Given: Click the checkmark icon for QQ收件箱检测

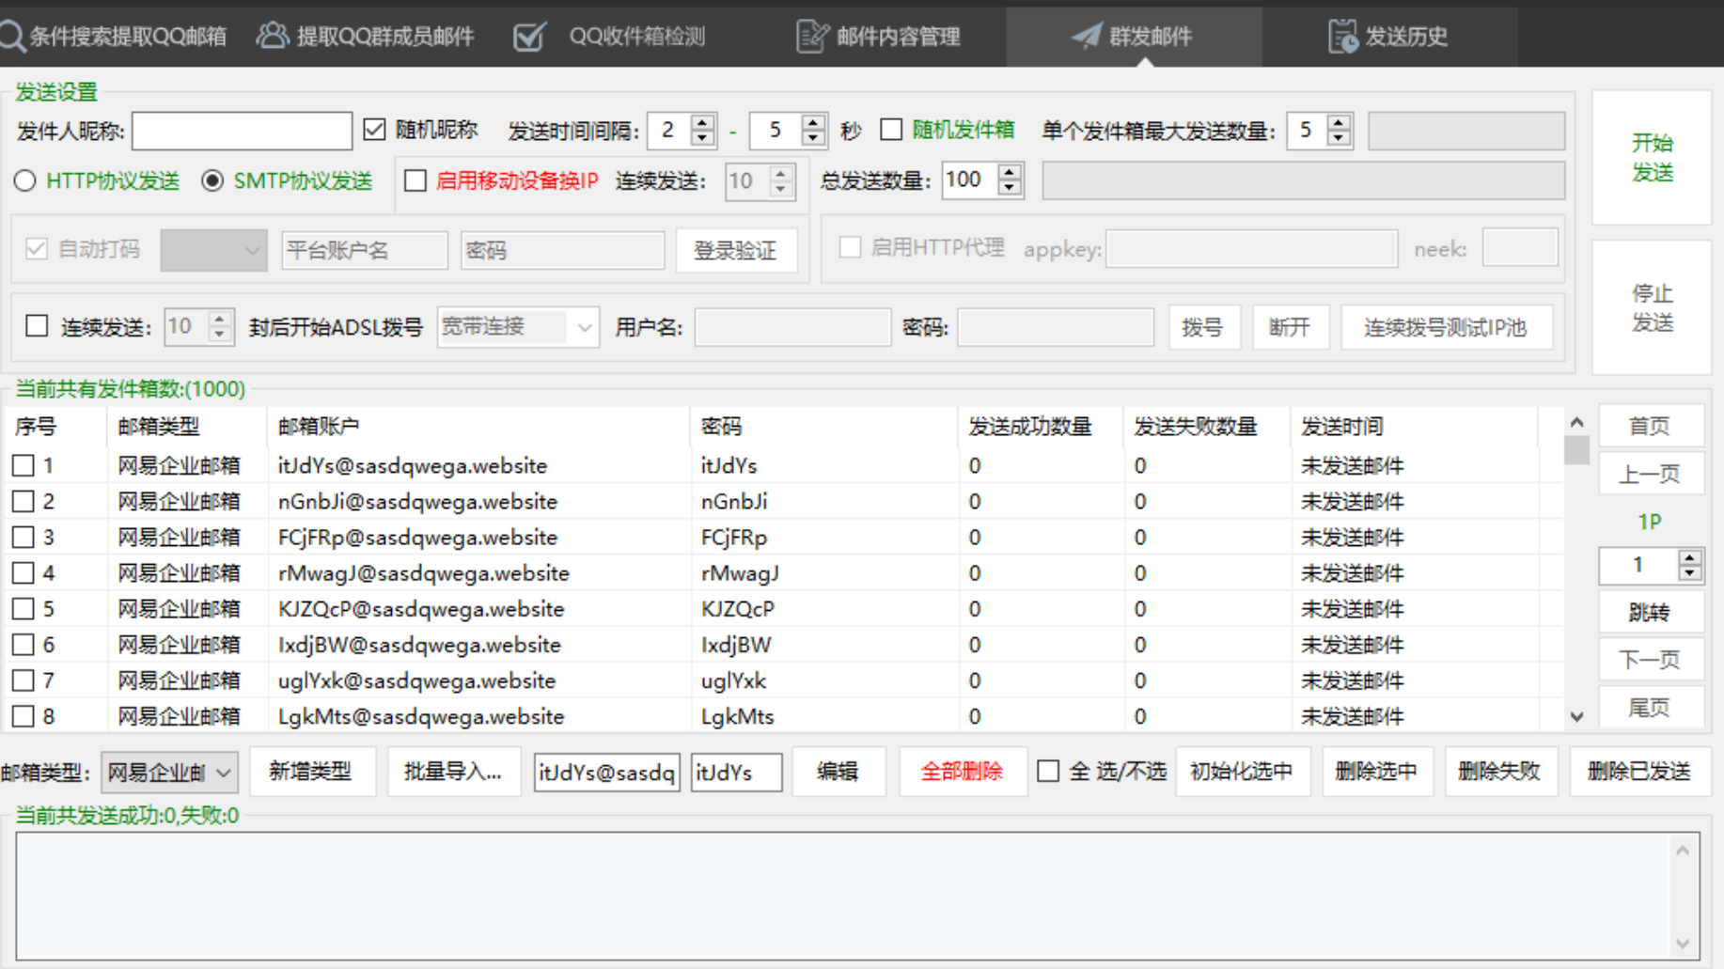Looking at the screenshot, I should [x=530, y=37].
